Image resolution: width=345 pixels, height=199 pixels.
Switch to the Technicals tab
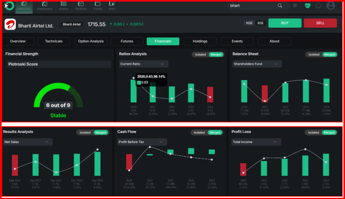54,41
